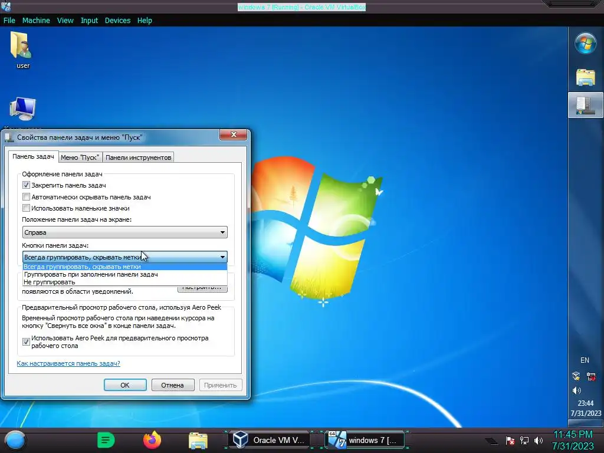Open the Windows 7 Start orb in guest

[586, 42]
